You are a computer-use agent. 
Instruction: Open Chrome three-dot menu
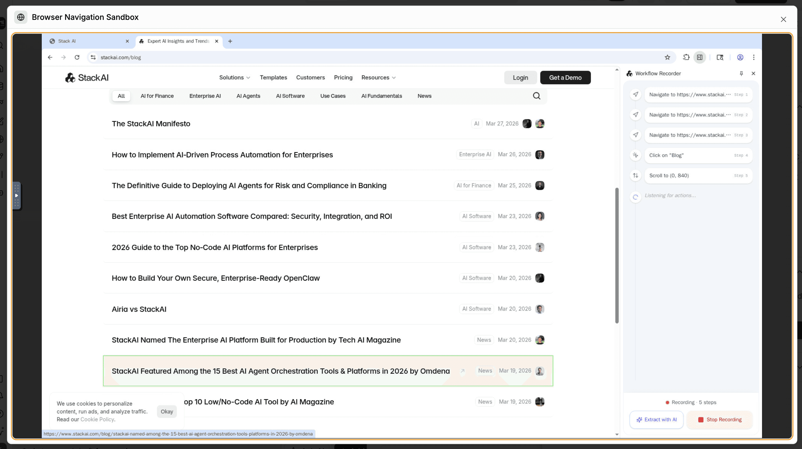click(754, 57)
